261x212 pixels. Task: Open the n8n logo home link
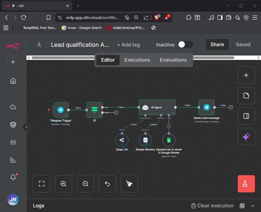click(x=13, y=46)
